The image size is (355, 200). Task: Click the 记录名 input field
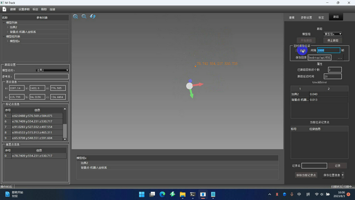tap(314, 166)
